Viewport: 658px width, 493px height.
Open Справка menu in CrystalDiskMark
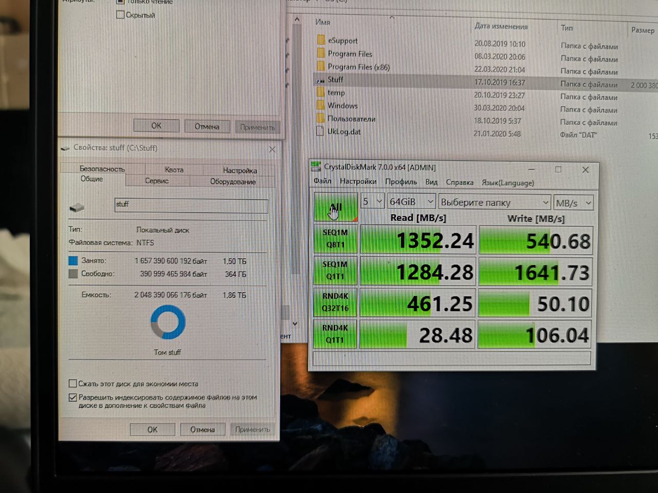pyautogui.click(x=460, y=182)
